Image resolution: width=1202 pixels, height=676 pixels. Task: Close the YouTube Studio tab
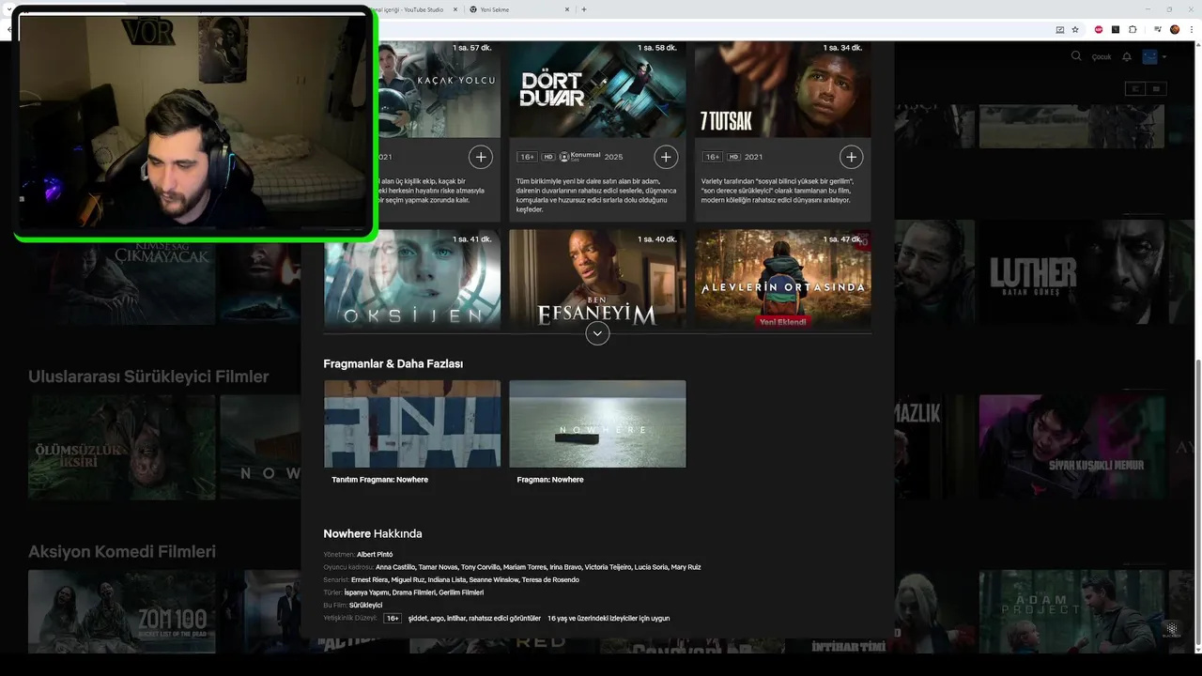455,9
